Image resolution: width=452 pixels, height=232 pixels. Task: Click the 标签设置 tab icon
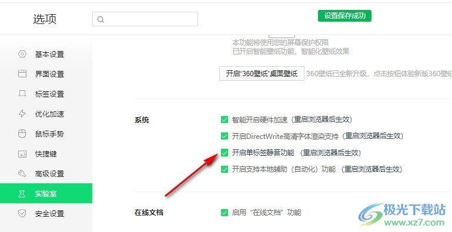pyautogui.click(x=22, y=94)
